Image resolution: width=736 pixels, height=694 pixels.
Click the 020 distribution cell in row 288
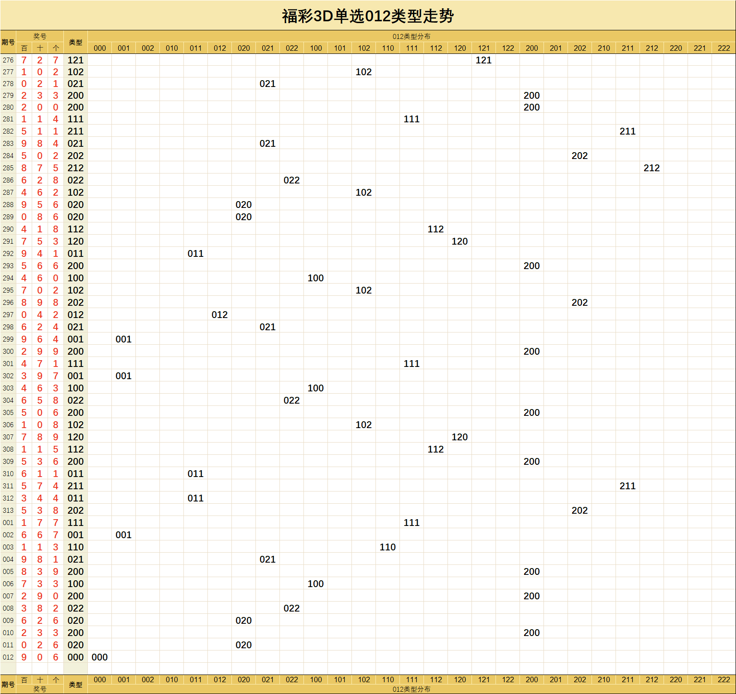pyautogui.click(x=244, y=204)
